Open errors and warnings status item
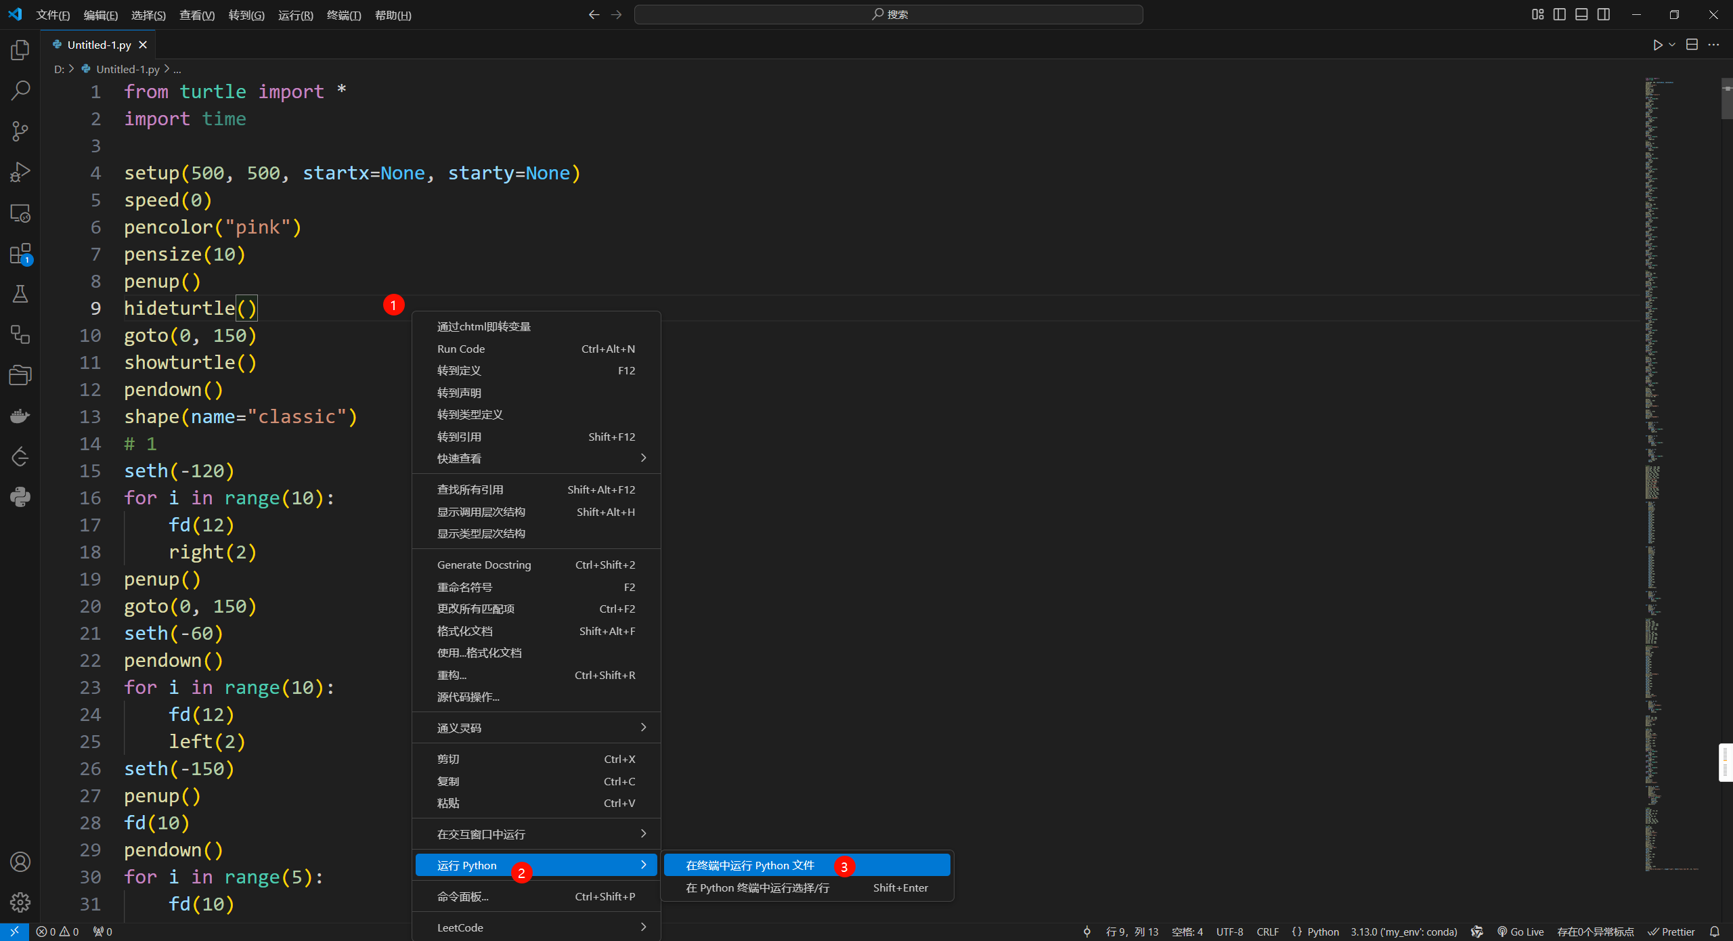This screenshot has width=1733, height=941. click(x=58, y=932)
